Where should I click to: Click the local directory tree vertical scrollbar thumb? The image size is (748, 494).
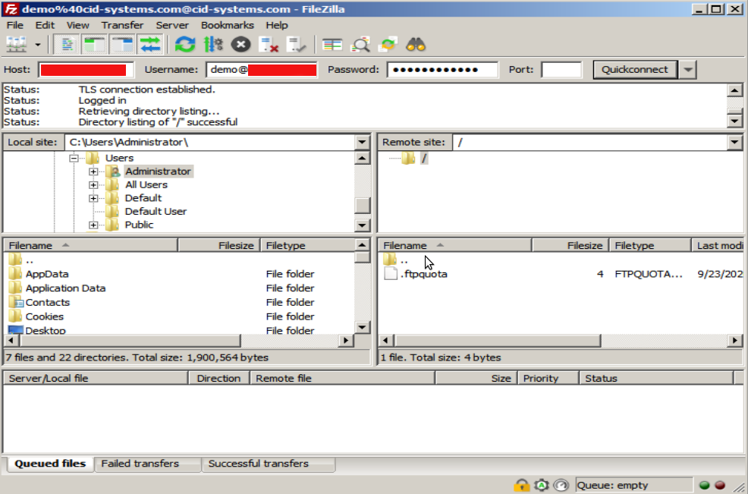[362, 205]
